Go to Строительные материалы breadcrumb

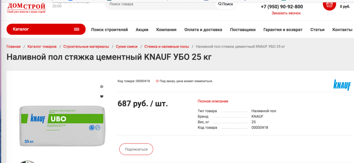(86, 47)
